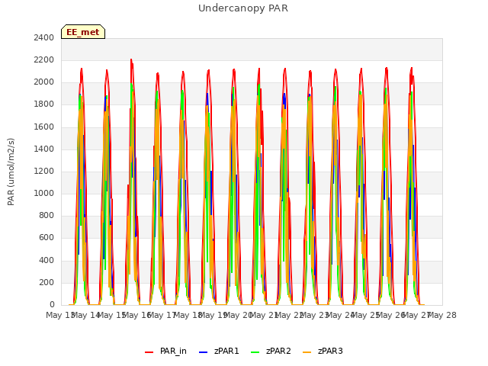Click the 800 y-axis tick label
Viewport: 488px width, 366px height.
coord(47,215)
